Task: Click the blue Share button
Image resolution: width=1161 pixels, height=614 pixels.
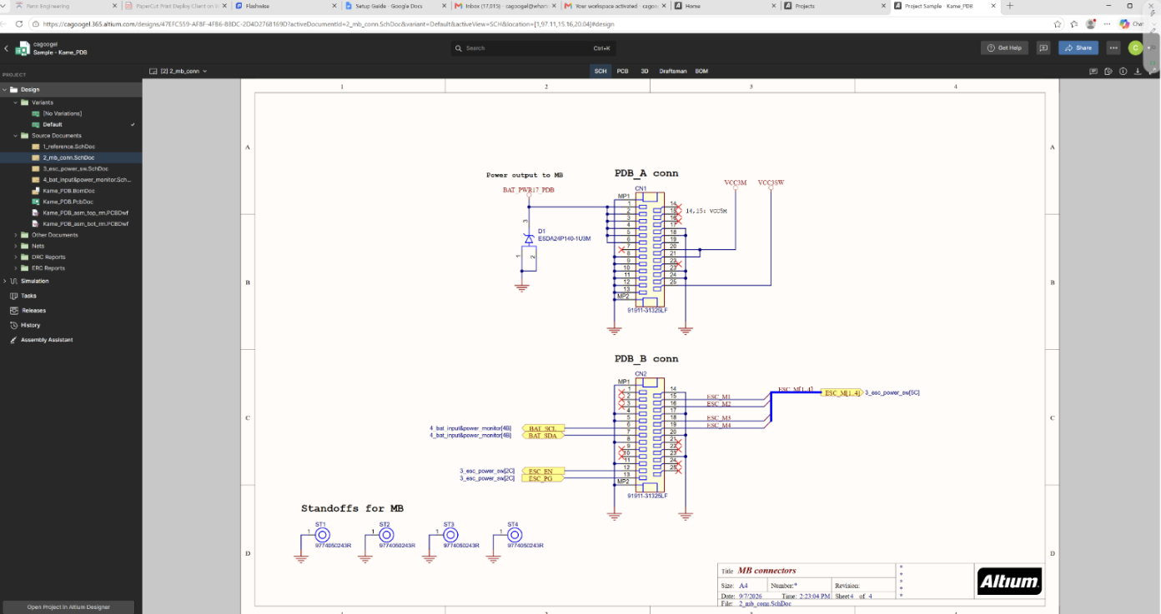Action: click(x=1078, y=47)
